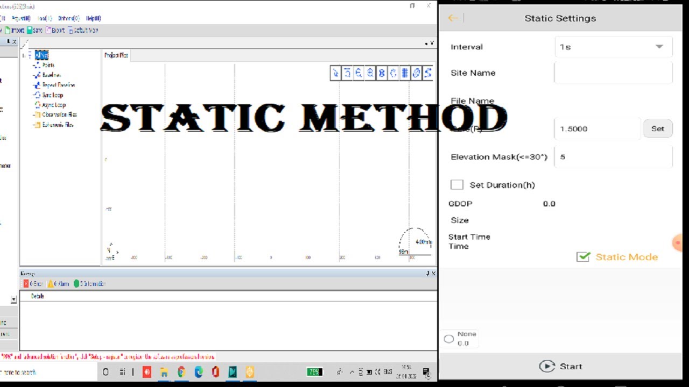Select the Baselines tree node
The image size is (689, 387).
(x=52, y=75)
